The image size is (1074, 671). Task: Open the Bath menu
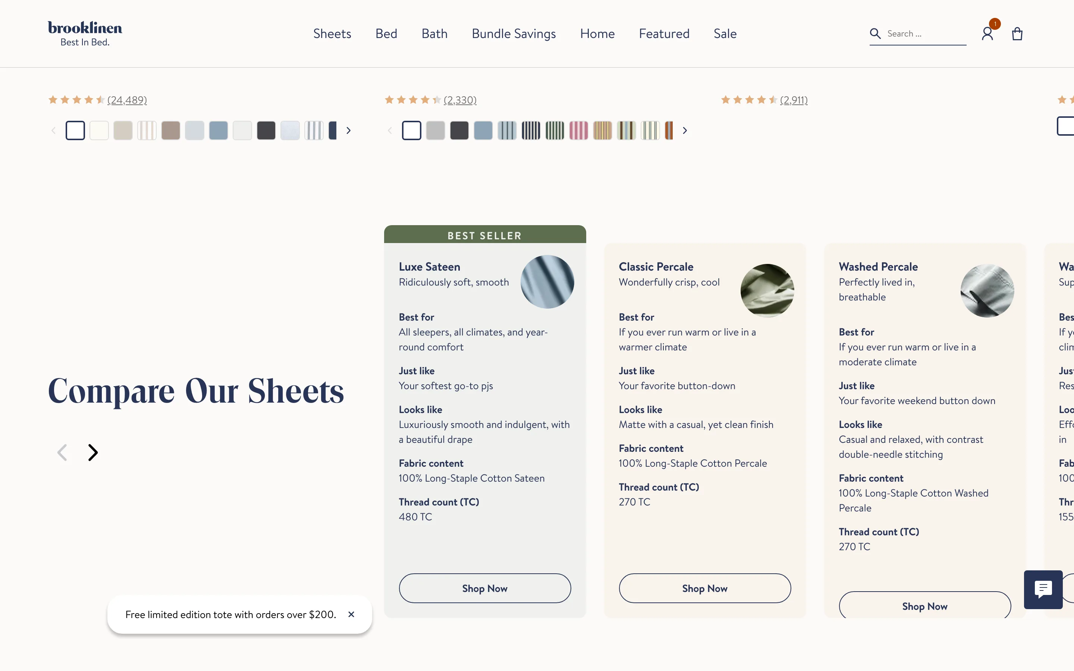pyautogui.click(x=434, y=34)
